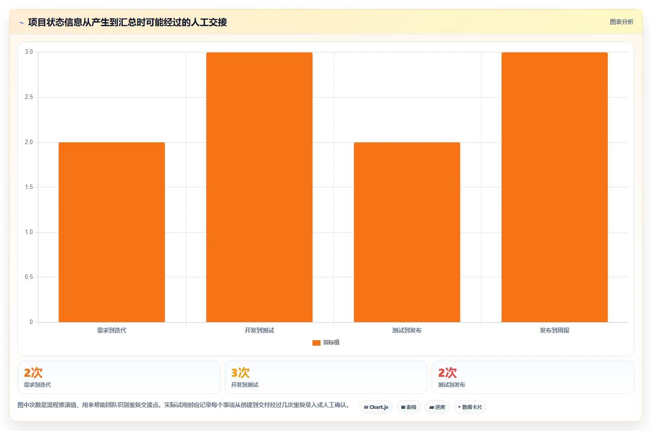
Task: Click the 需求到迭代 bar in chart
Action: 112,232
